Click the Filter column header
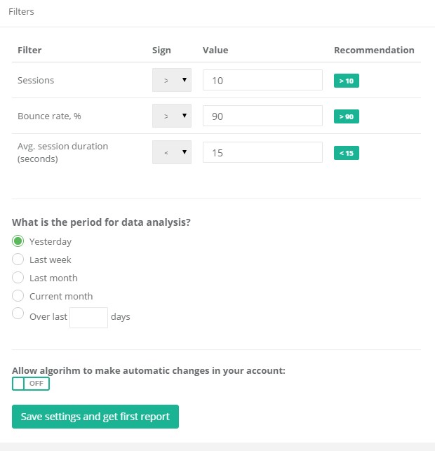Image resolution: width=435 pixels, height=451 pixels. point(29,50)
